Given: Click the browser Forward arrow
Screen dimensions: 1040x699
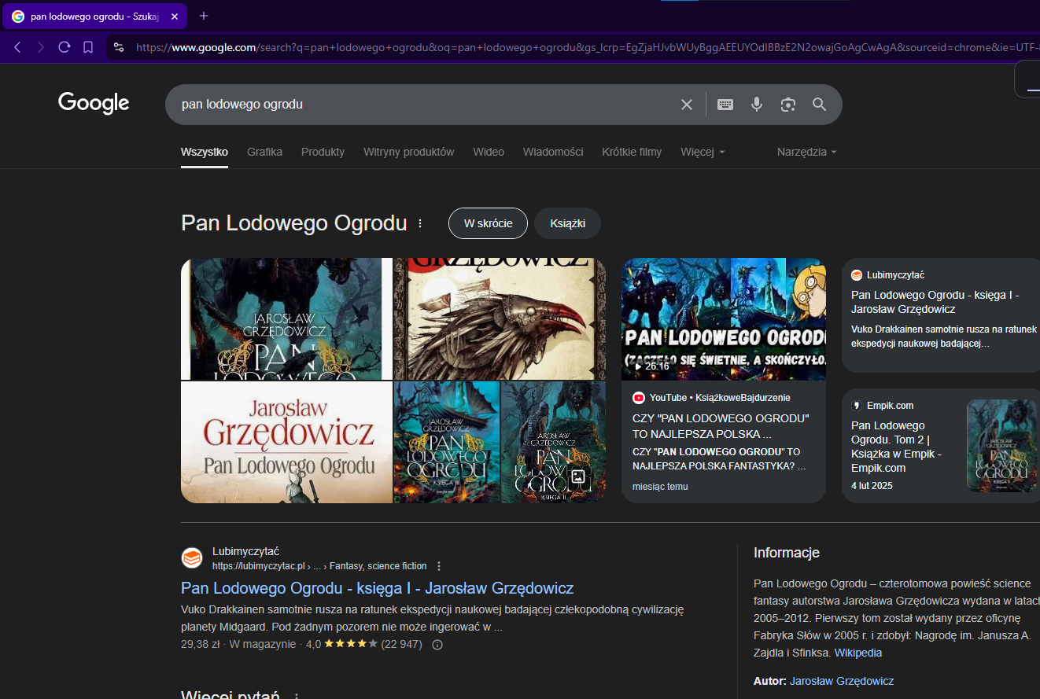Looking at the screenshot, I should coord(41,47).
